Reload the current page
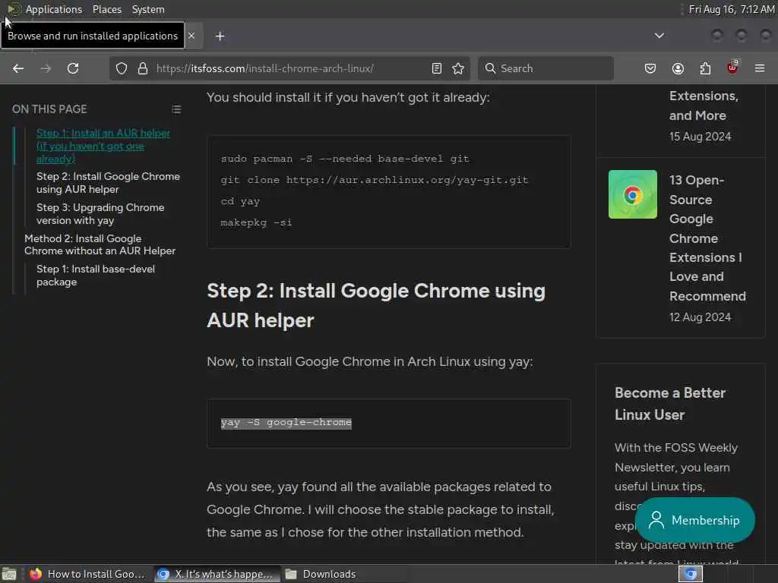 click(73, 68)
